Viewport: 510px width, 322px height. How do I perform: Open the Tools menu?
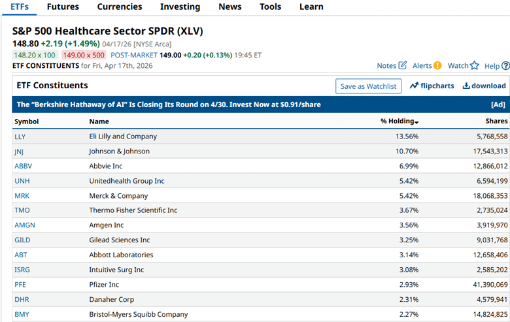click(270, 7)
